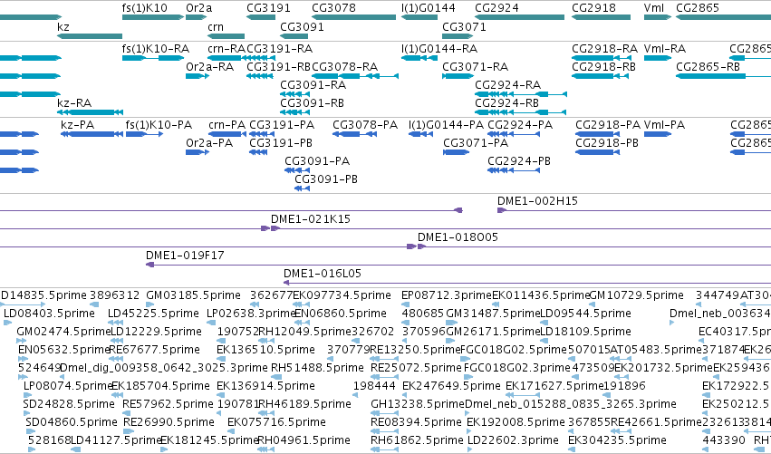Click the CG3191-PA protein label

click(x=282, y=125)
